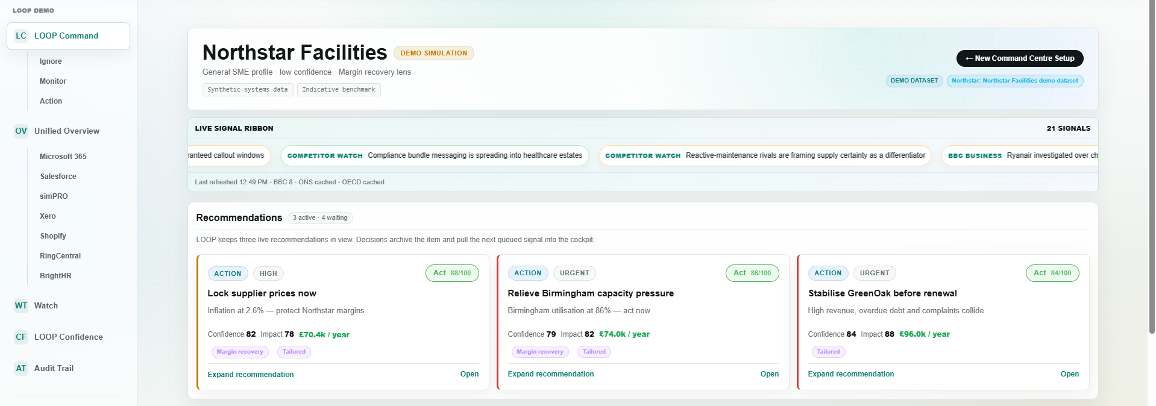Select Monitor under LOOP Command
The width and height of the screenshot is (1156, 406).
point(53,81)
